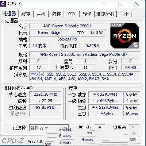Click the CPU-Z app icon in title bar
Viewport: 146px width, 146px height.
click(3, 4)
